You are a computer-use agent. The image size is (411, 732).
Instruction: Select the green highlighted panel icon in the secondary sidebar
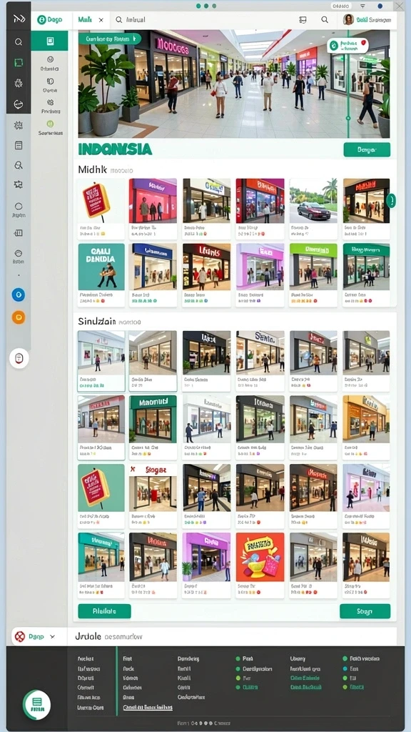pos(49,41)
